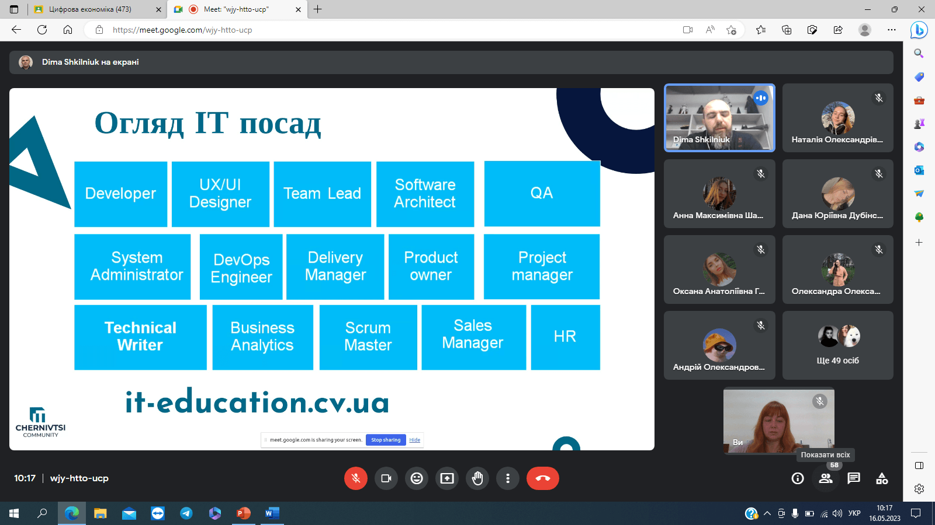Open the emoji reactions panel

coord(417,478)
